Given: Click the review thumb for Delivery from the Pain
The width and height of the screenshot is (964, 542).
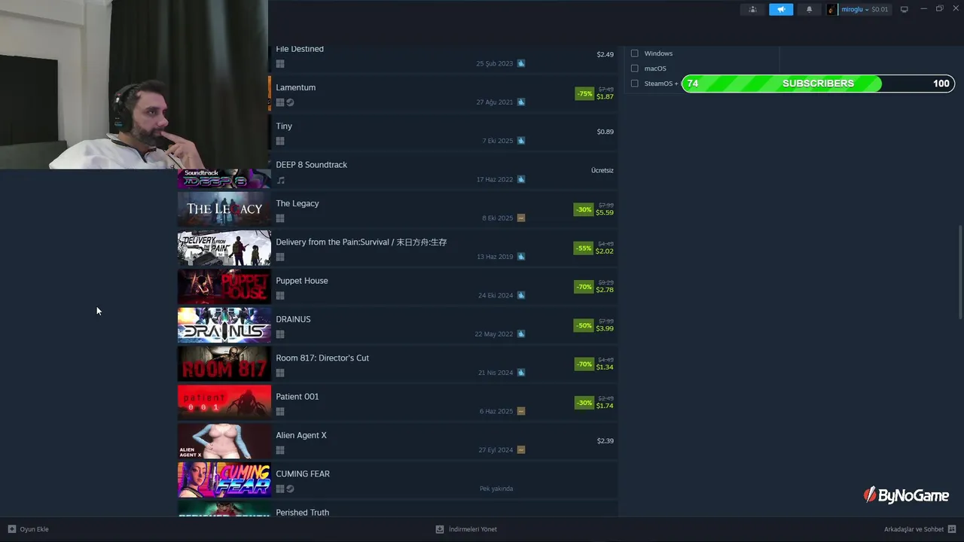Looking at the screenshot, I should coord(521,257).
